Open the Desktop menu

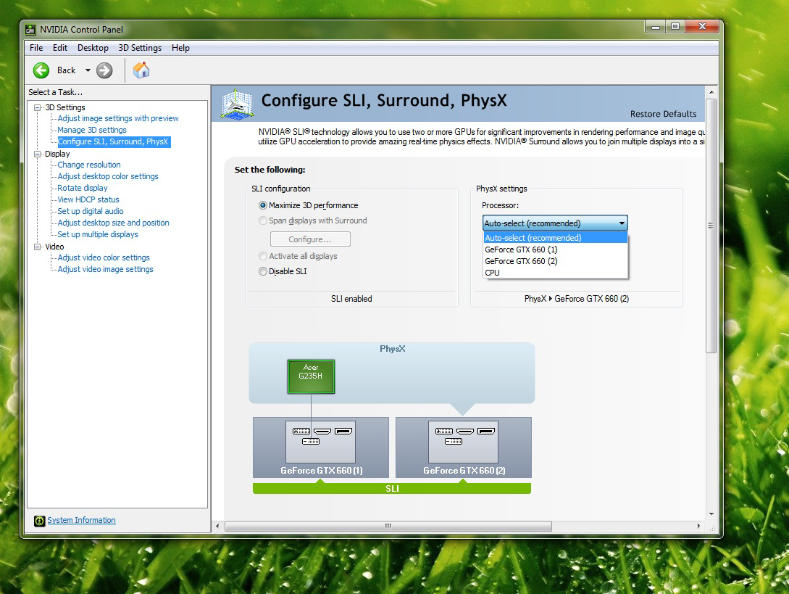(x=93, y=48)
